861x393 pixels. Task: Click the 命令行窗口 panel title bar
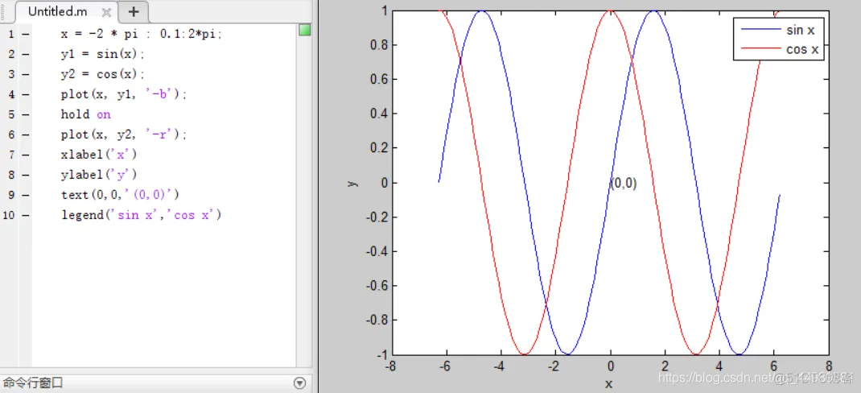121,383
